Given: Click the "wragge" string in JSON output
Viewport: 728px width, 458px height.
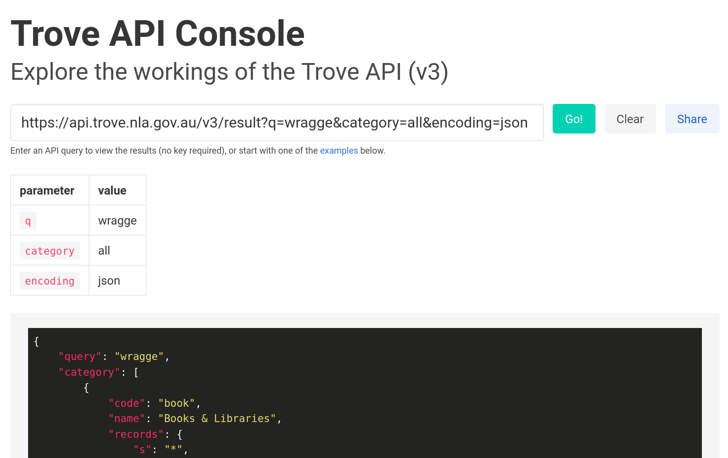Looking at the screenshot, I should [139, 357].
